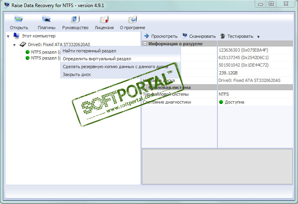Collapse the Drive0 tree node
Screen dimensions: 298x204
pyautogui.click(x=15, y=45)
